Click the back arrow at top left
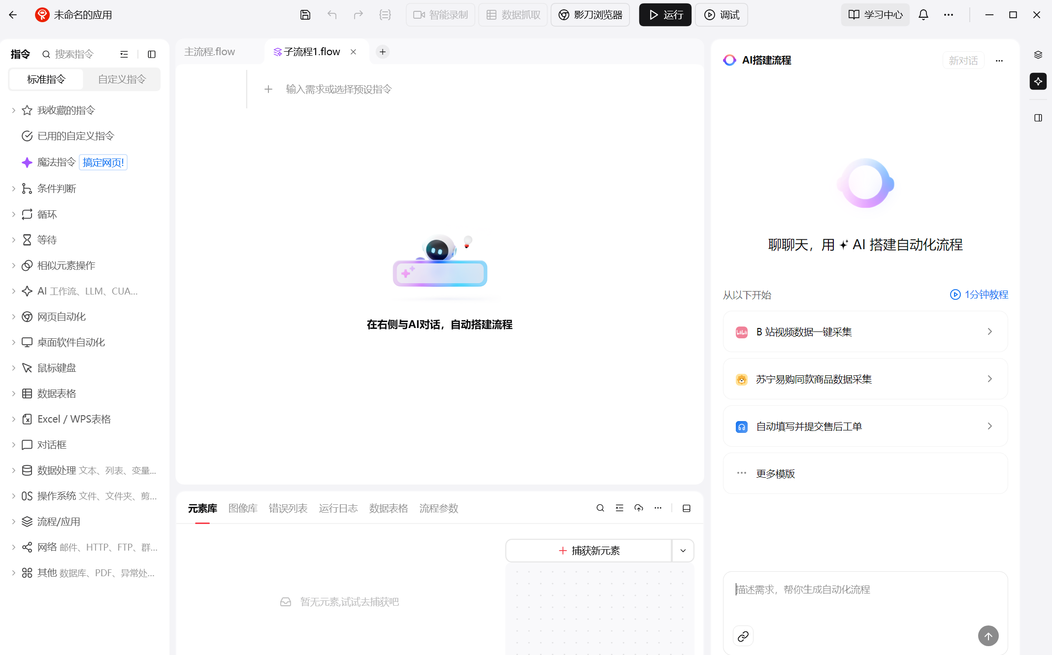Image resolution: width=1052 pixels, height=655 pixels. [13, 15]
